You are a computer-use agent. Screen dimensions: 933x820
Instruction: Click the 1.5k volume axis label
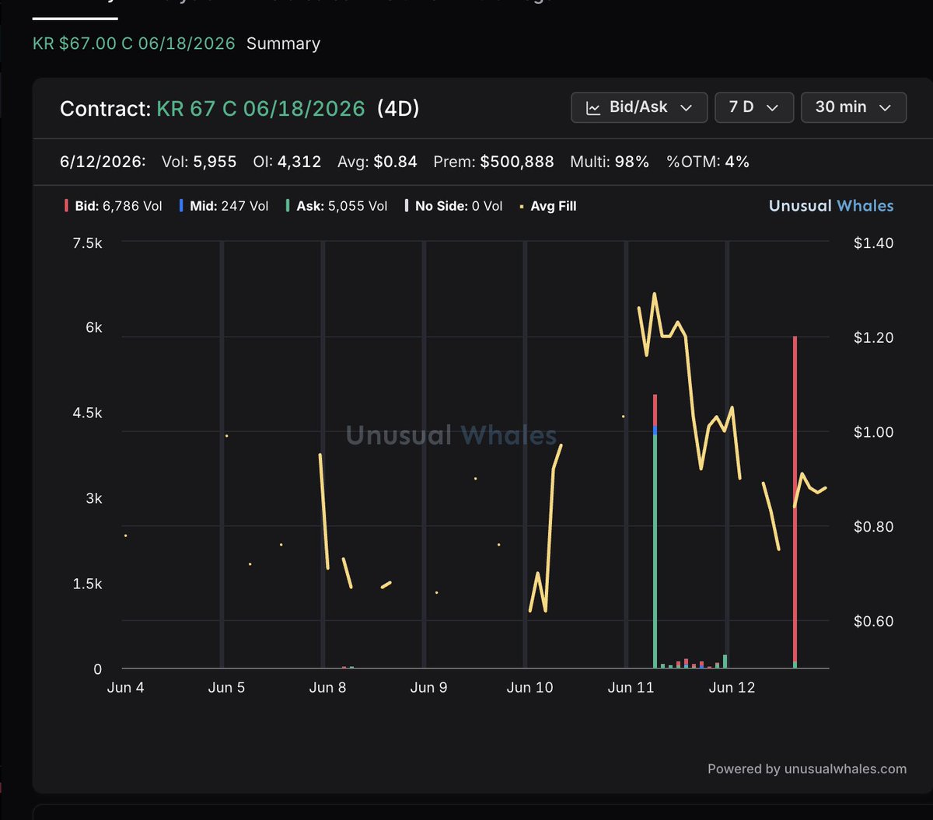click(87, 584)
